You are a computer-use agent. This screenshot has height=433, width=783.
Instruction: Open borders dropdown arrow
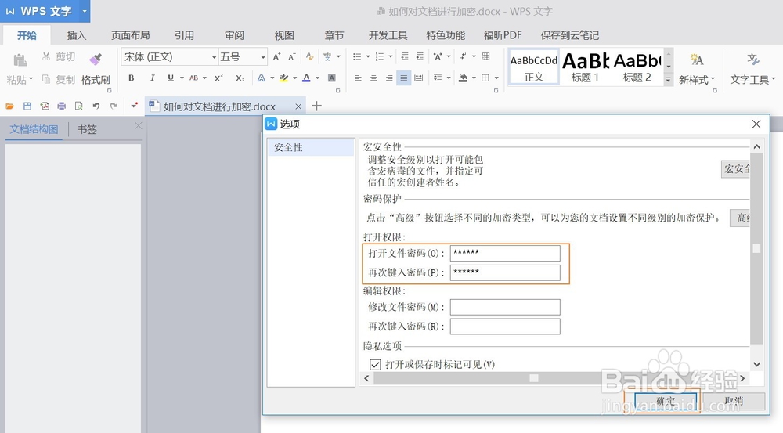[x=496, y=78]
